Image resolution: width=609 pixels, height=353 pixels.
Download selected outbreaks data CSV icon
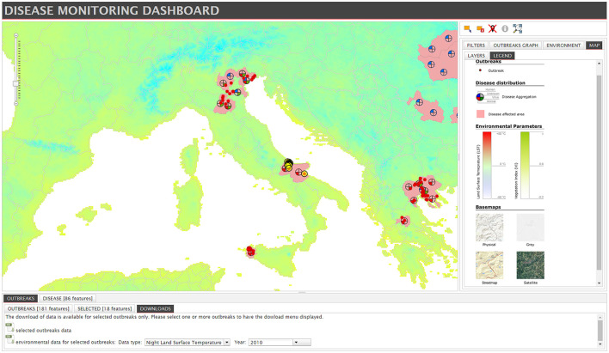pos(9,327)
